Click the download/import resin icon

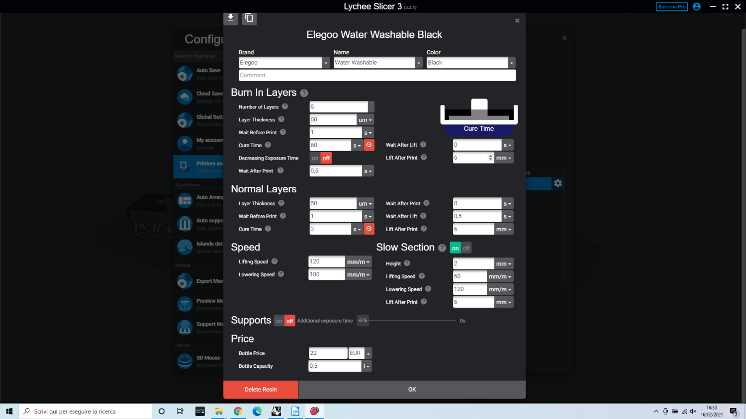tap(230, 18)
